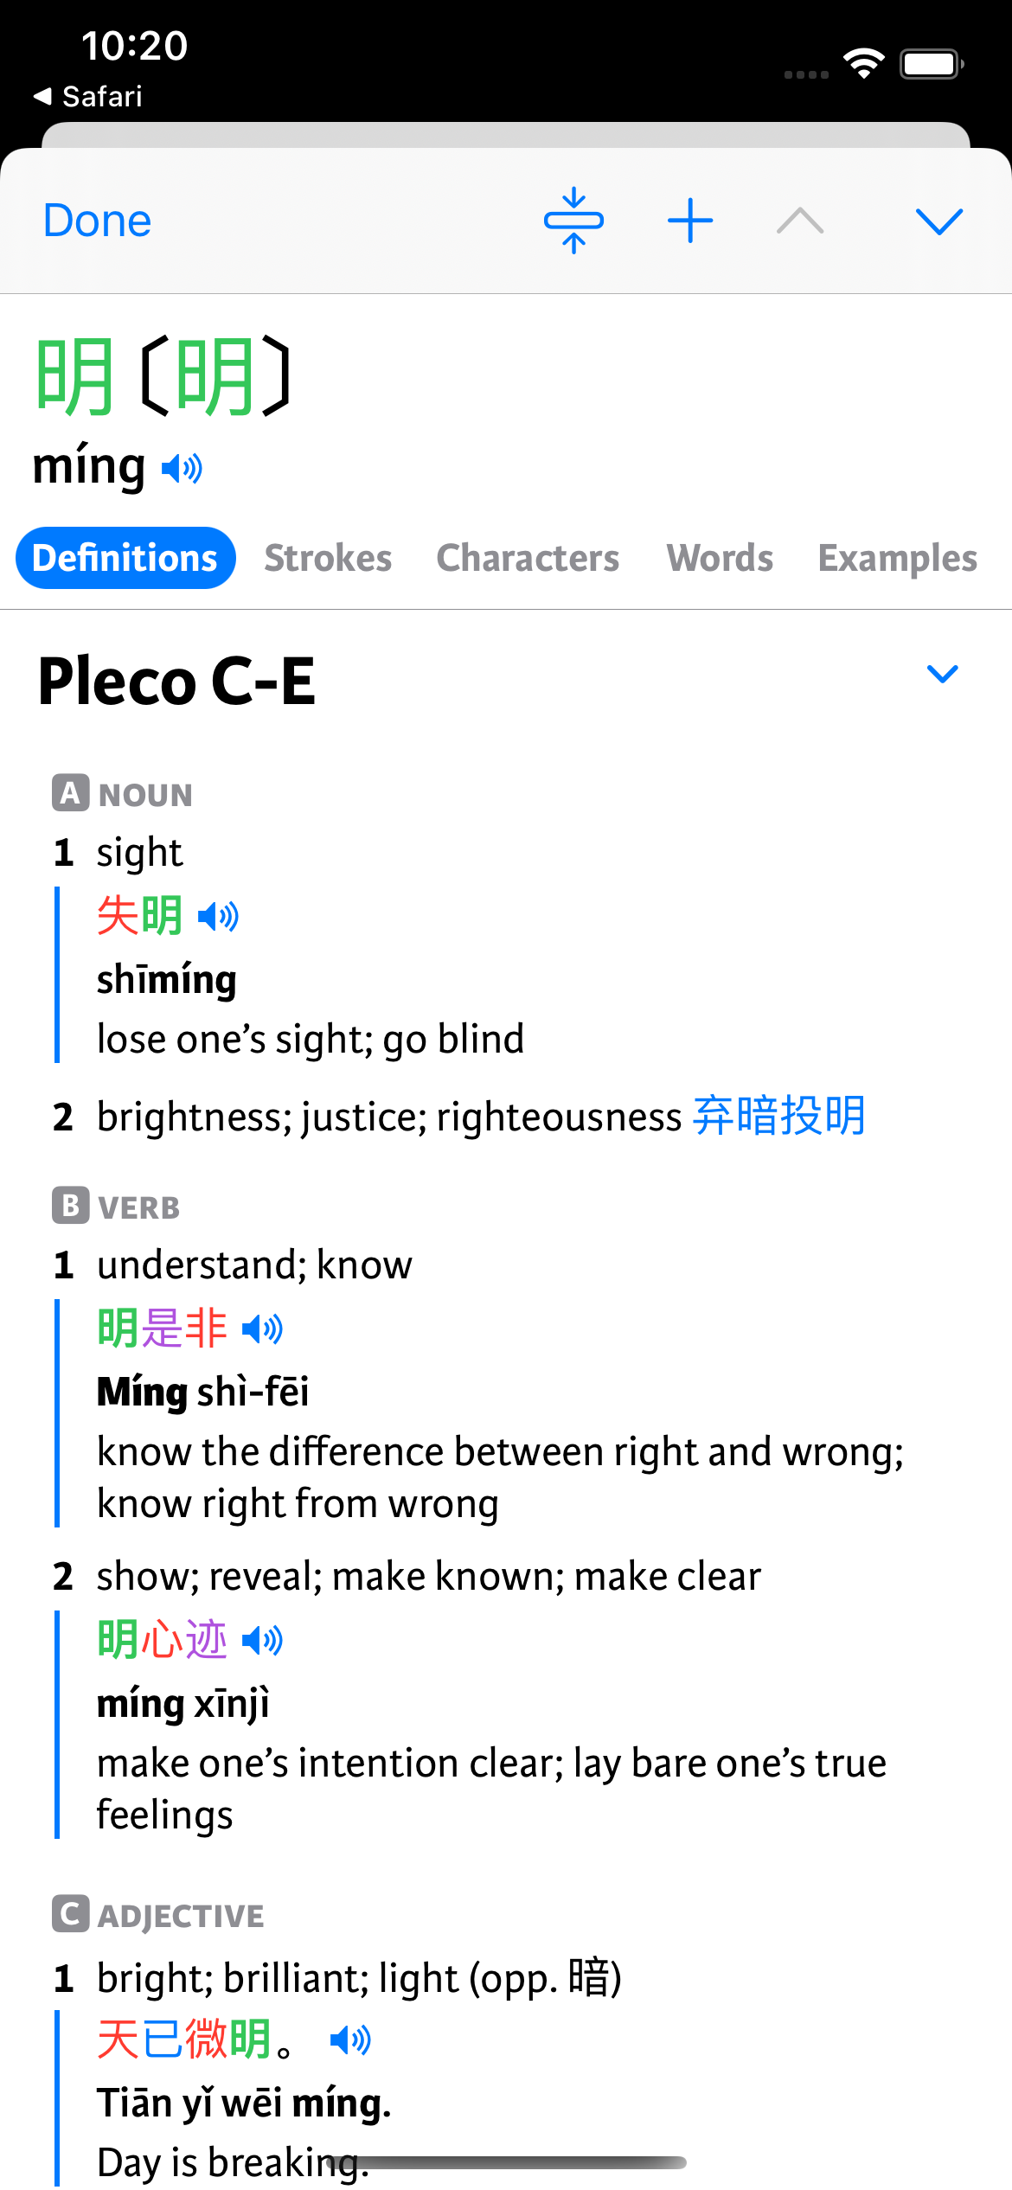Screen dimensions: 1012x2190
Task: Tap the collapse/compress entries icon in the toolbar
Action: pyautogui.click(x=573, y=221)
